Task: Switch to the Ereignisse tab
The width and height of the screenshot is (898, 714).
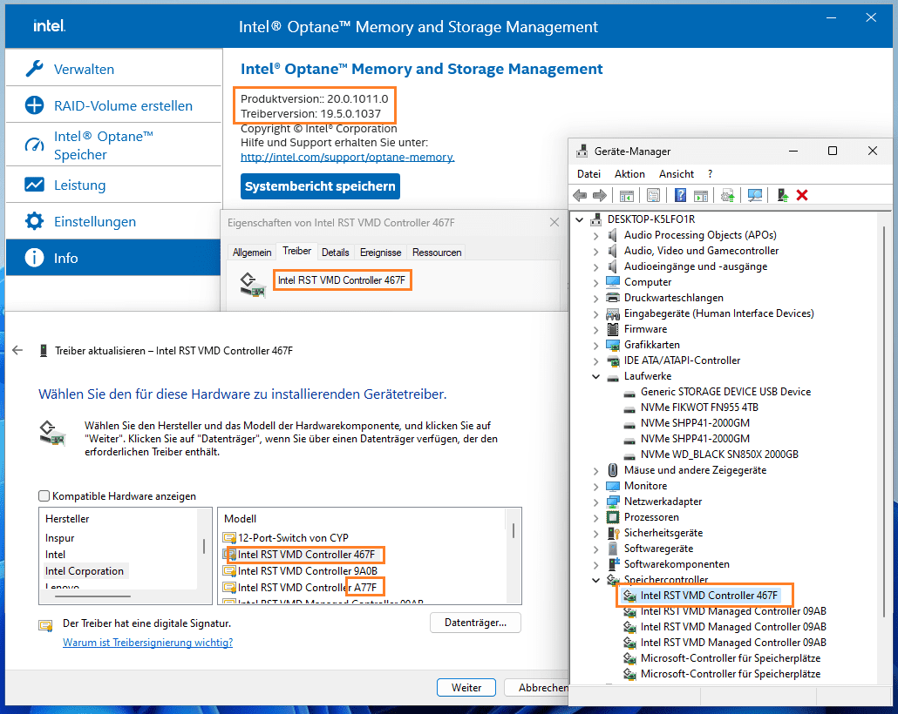Action: point(380,253)
